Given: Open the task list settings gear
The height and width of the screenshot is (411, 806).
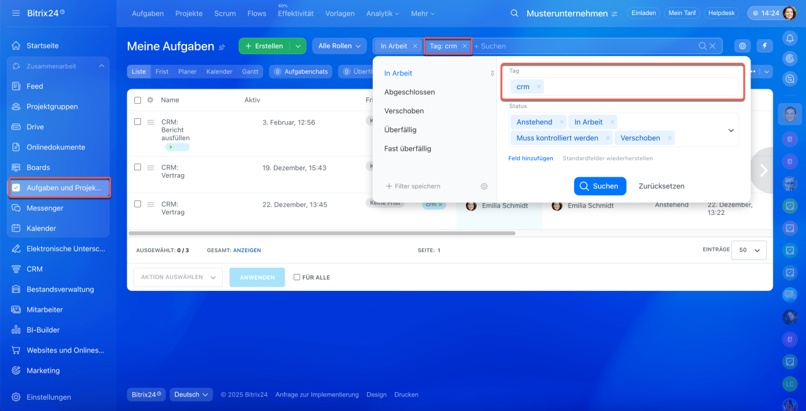Looking at the screenshot, I should (743, 46).
